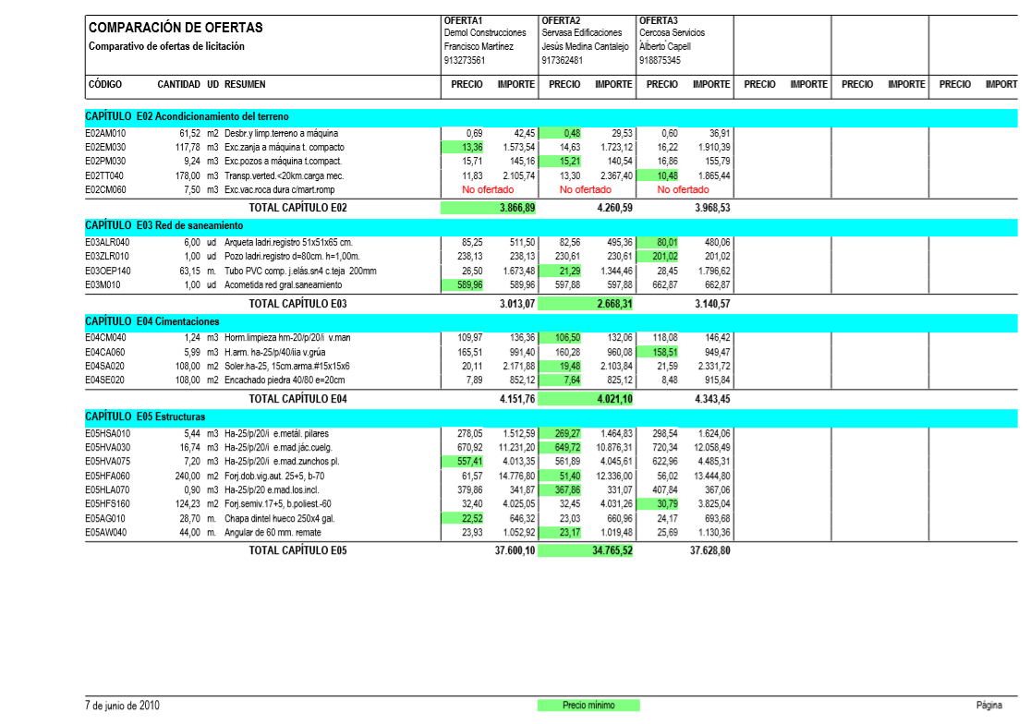Click the TOTAL CAPÍTULO E02 amount 3.866,89
The height and width of the screenshot is (724, 1031).
[516, 208]
